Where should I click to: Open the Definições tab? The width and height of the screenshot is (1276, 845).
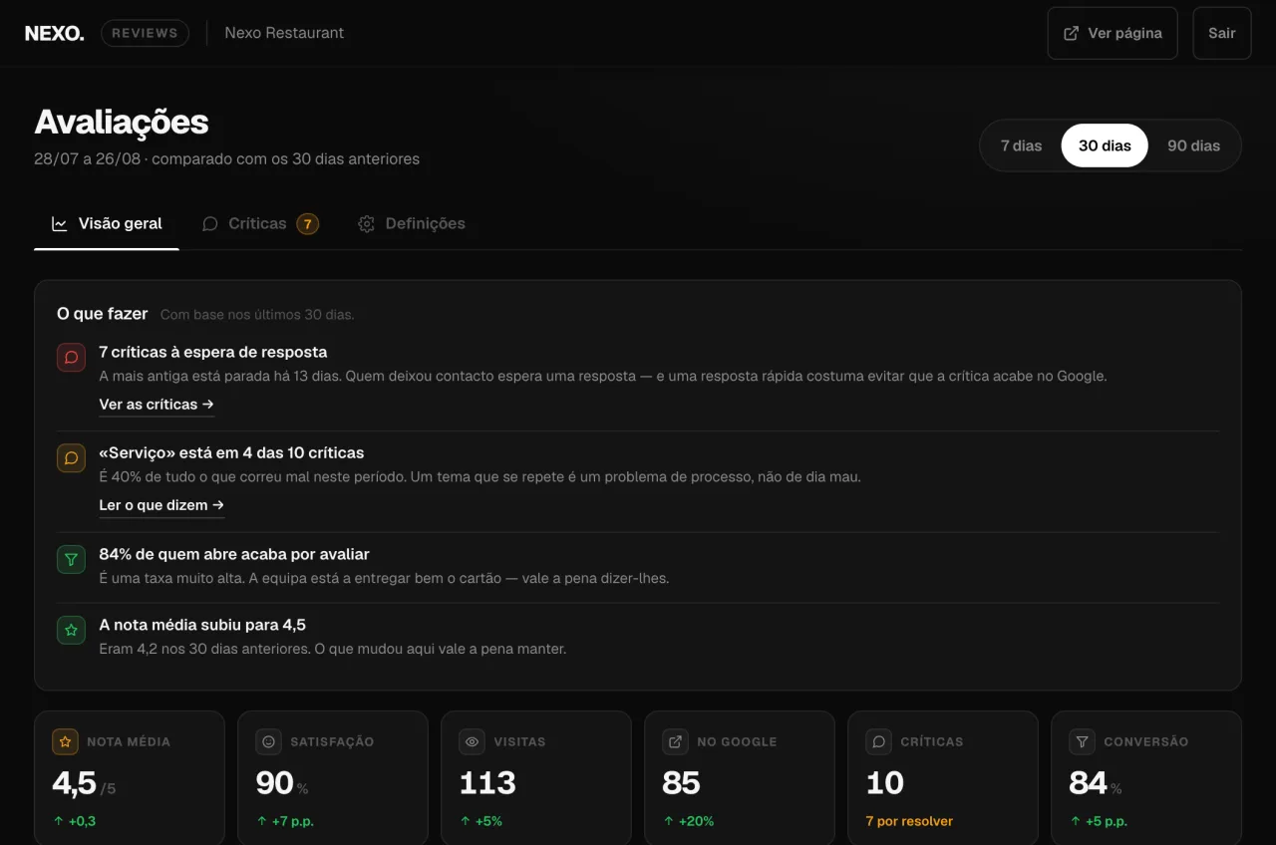click(x=412, y=224)
